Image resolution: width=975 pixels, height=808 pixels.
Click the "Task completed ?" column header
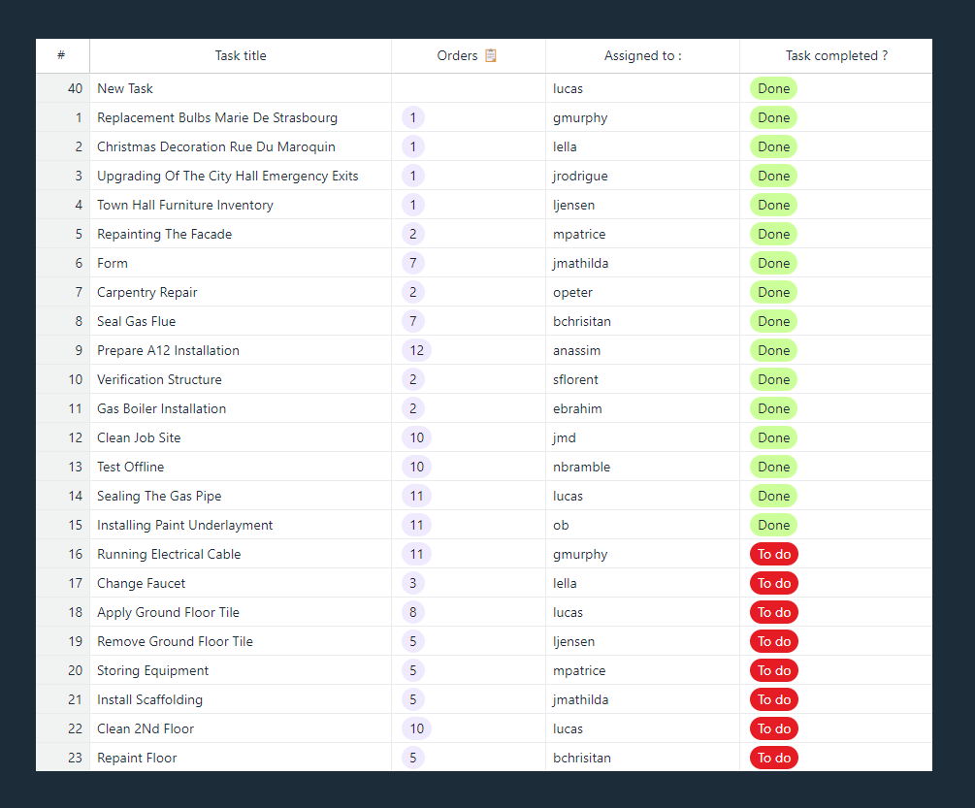pyautogui.click(x=836, y=55)
